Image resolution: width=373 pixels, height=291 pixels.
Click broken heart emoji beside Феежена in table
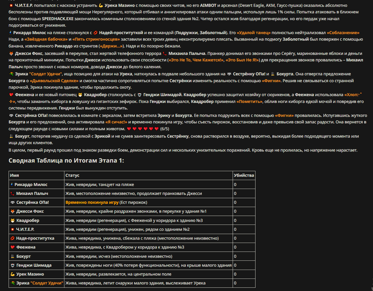12,247
